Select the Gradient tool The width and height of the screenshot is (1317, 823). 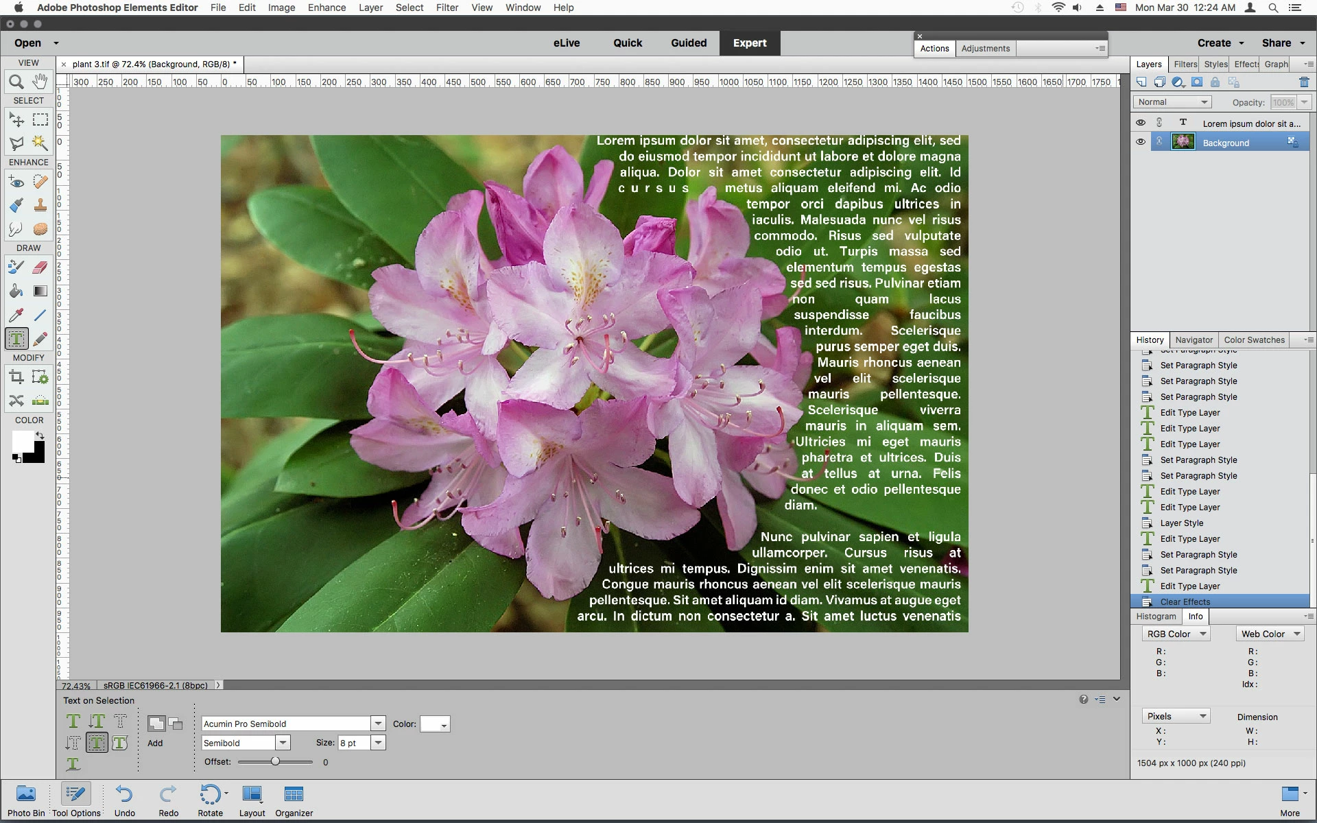(x=40, y=291)
